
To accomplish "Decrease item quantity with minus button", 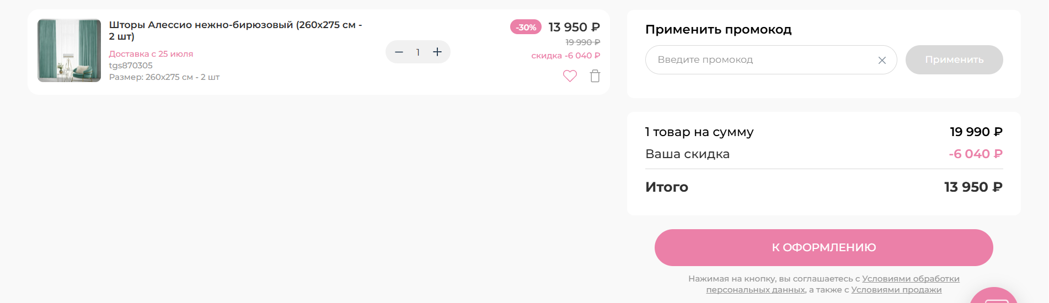I will point(399,52).
